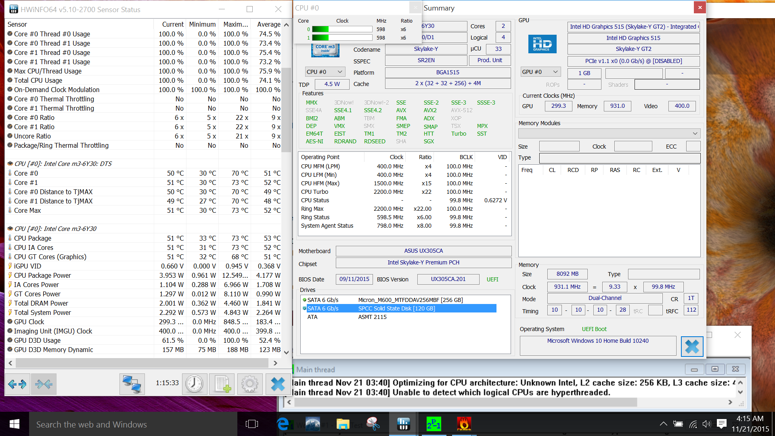Open the remote network computers icon

132,384
